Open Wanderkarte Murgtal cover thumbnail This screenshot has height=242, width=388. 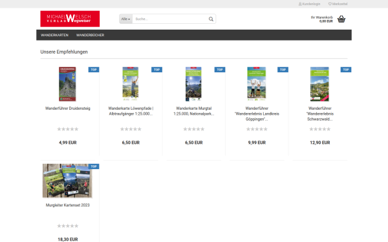pos(193,84)
